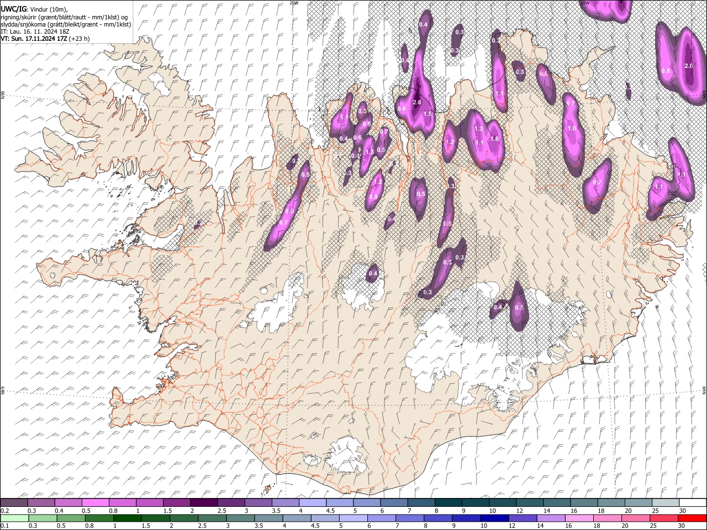Click the "0.0" value in the western snow band

[289, 211]
